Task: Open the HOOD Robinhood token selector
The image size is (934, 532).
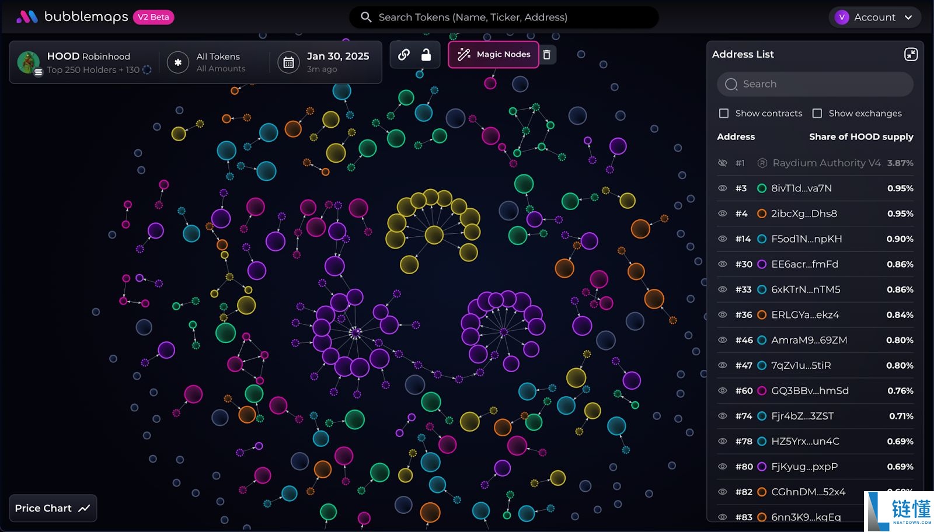Action: tap(83, 62)
